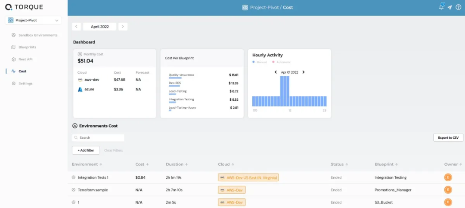Click the environments Search input field
Screen dimensions: 465x208
pos(98,138)
